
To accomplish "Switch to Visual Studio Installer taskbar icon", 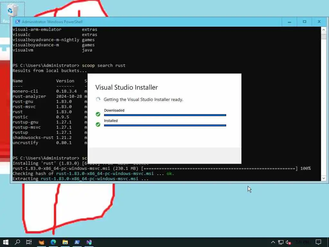I will 89,242.
